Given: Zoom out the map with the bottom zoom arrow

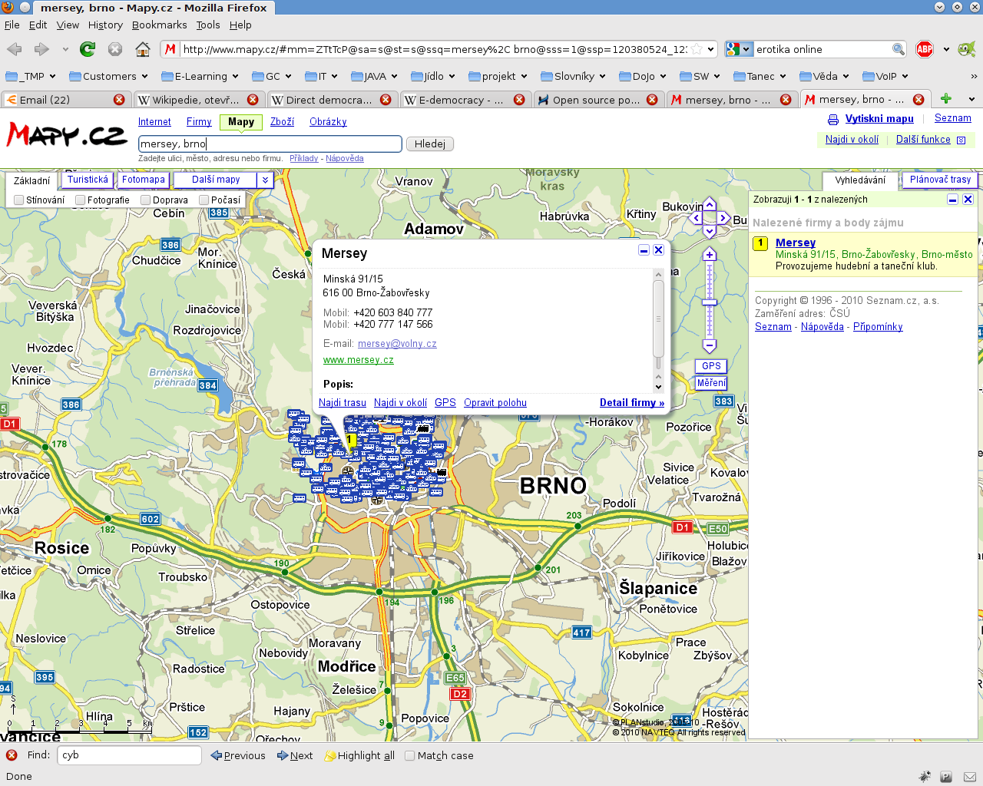Looking at the screenshot, I should [710, 346].
